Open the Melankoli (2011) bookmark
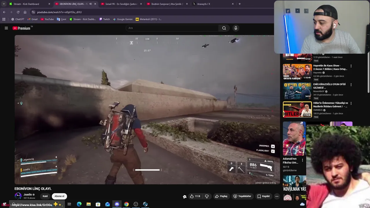The width and height of the screenshot is (370, 208). pyautogui.click(x=149, y=19)
